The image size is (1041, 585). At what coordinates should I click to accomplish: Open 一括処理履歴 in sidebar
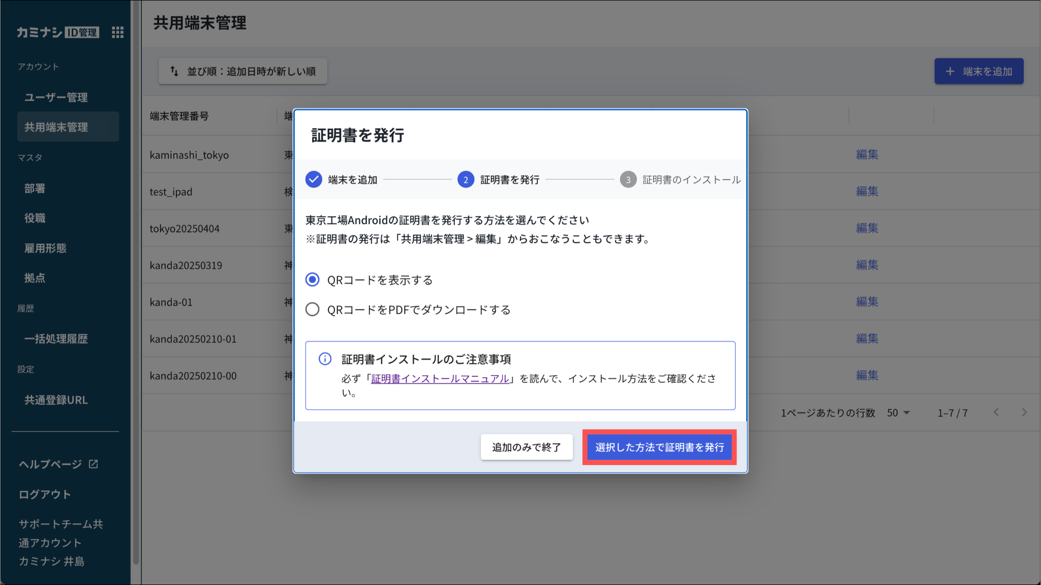[56, 338]
